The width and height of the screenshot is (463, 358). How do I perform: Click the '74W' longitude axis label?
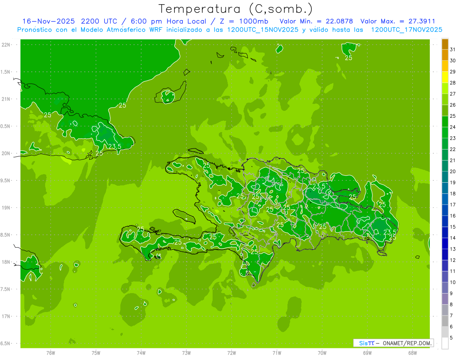click(x=141, y=353)
